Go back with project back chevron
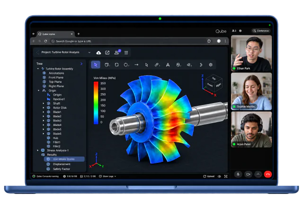The image size is (303, 202). point(38,52)
